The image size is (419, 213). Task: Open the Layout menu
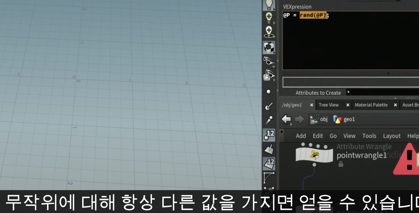[x=392, y=136]
